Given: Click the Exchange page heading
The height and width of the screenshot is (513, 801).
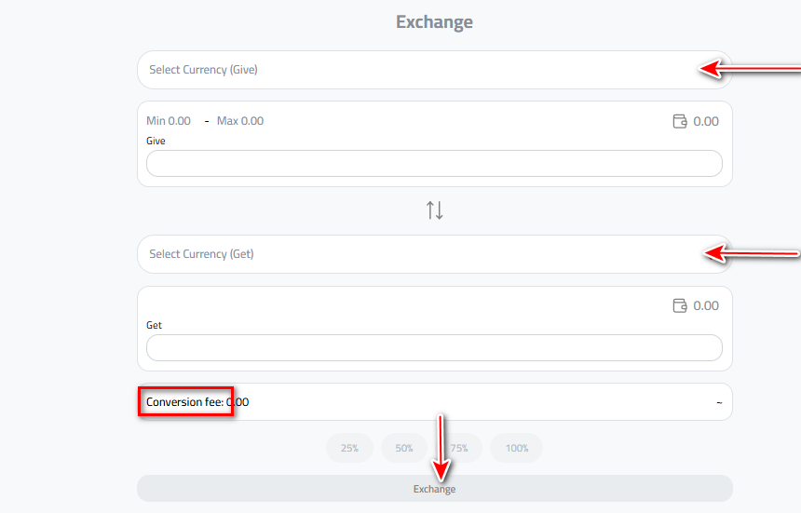Looking at the screenshot, I should 434,22.
